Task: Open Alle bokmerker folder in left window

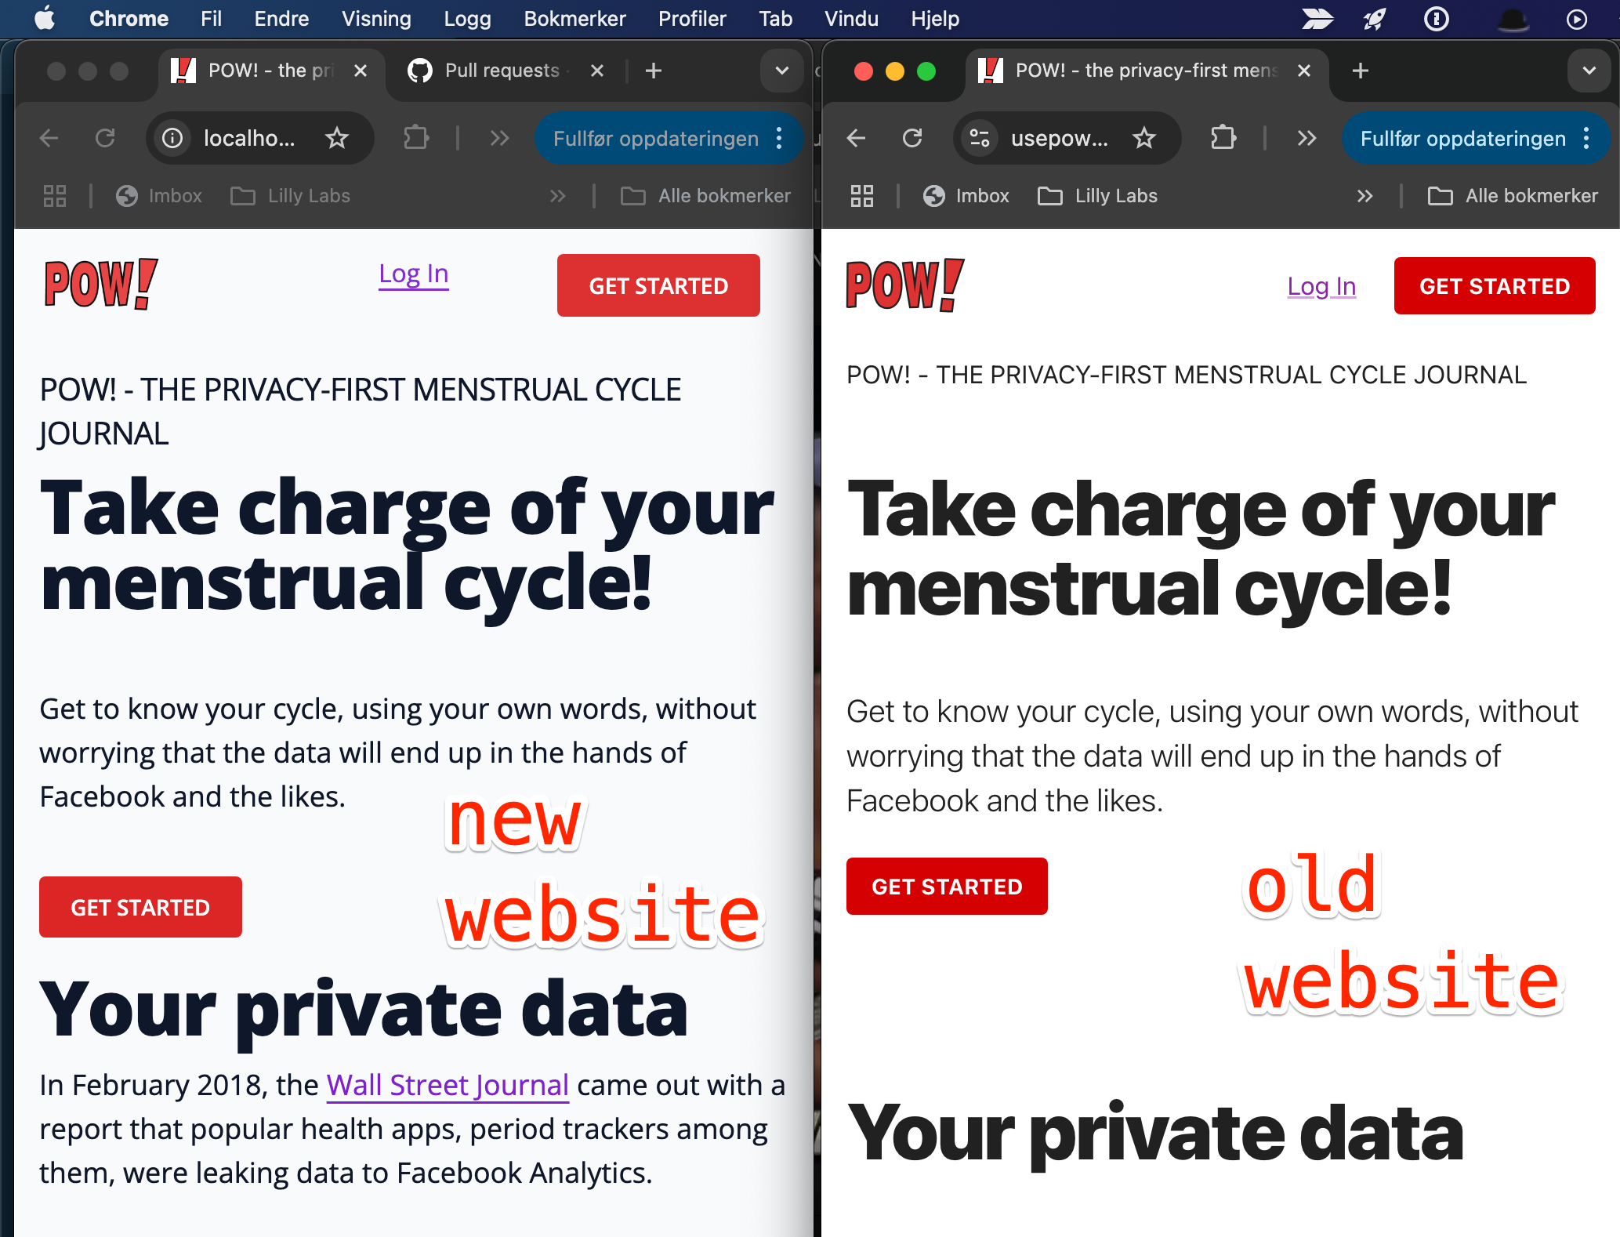Action: [705, 196]
